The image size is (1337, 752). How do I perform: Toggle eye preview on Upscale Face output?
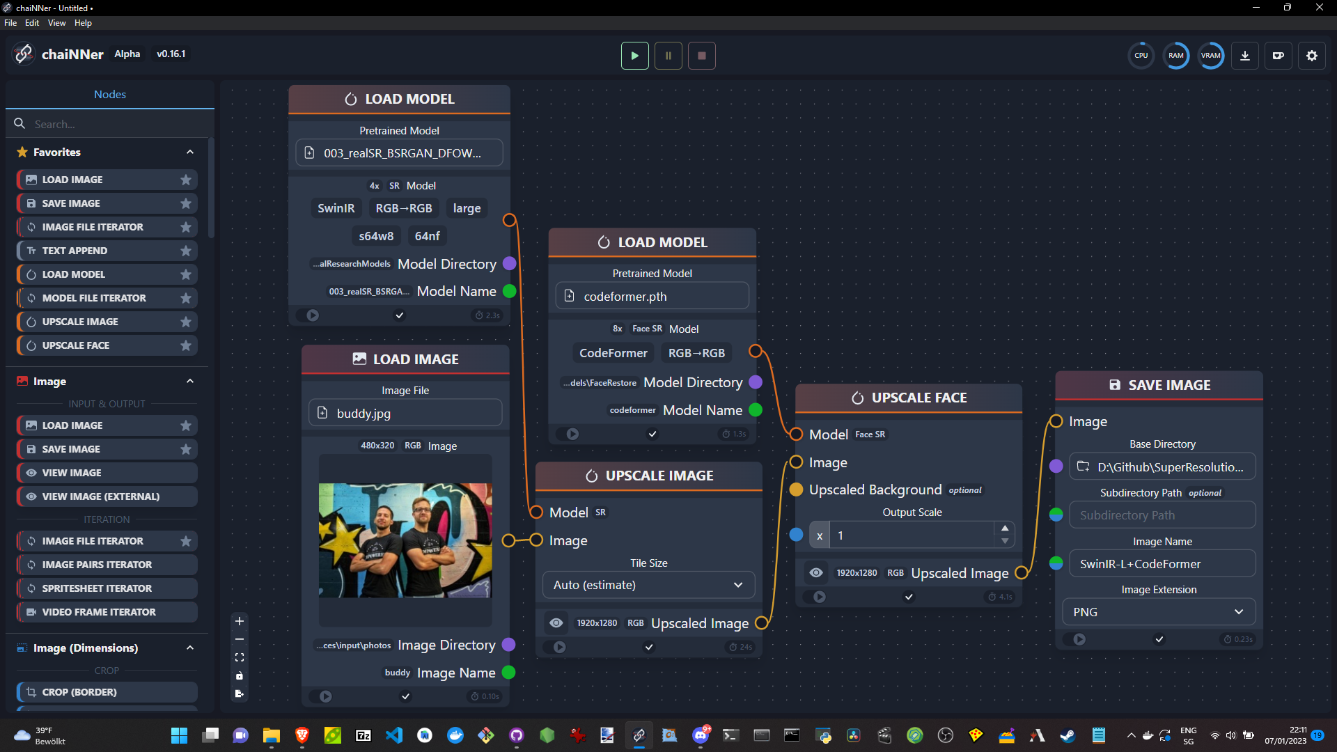click(816, 573)
